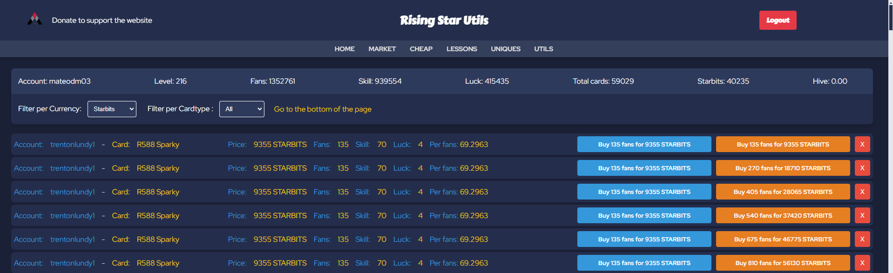Image resolution: width=893 pixels, height=273 pixels.
Task: Expand the Filter per Cardtype dropdown
Action: pos(242,109)
